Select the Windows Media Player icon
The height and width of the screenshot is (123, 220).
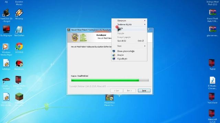[6, 46]
